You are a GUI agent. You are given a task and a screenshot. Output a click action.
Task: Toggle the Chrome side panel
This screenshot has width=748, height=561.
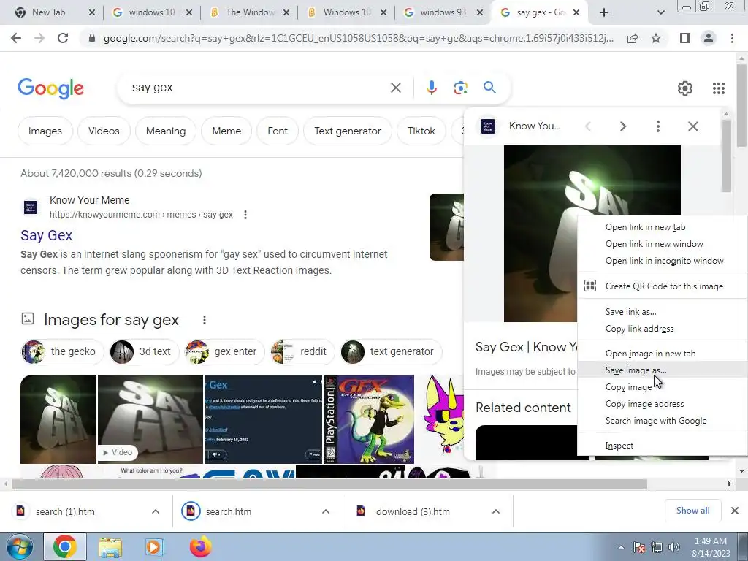(685, 38)
